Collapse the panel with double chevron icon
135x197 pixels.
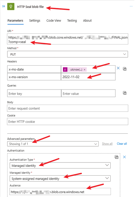[4, 6]
